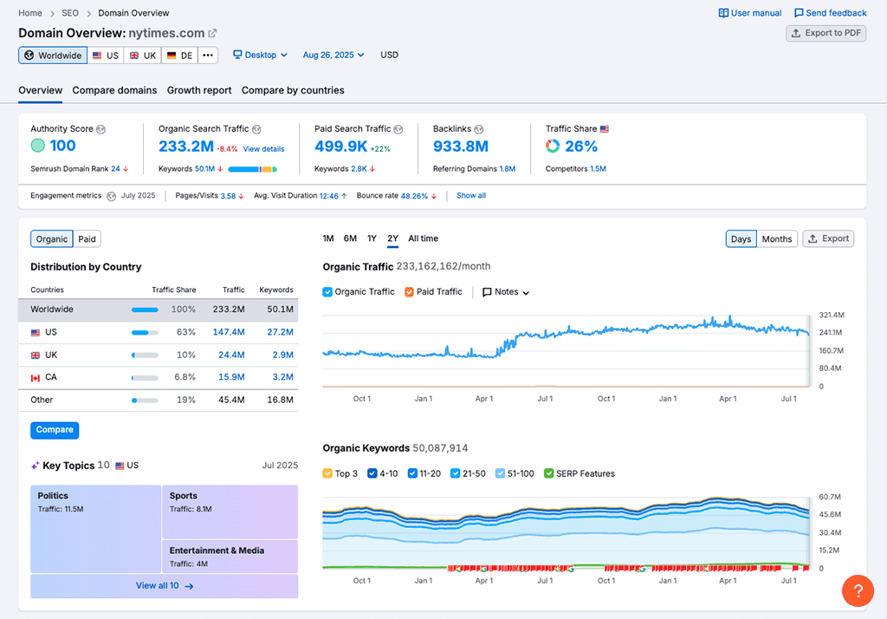Image resolution: width=887 pixels, height=619 pixels.
Task: Click the SEO breadcrumb link
Action: (70, 13)
